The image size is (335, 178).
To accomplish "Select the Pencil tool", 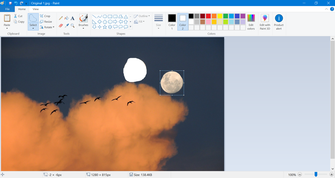I will [x=61, y=18].
